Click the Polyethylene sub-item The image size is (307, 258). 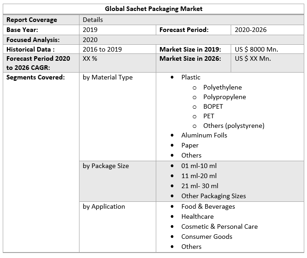[222, 87]
